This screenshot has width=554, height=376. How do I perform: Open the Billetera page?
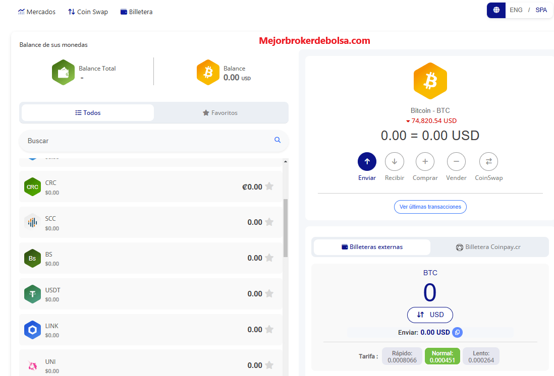click(x=136, y=12)
